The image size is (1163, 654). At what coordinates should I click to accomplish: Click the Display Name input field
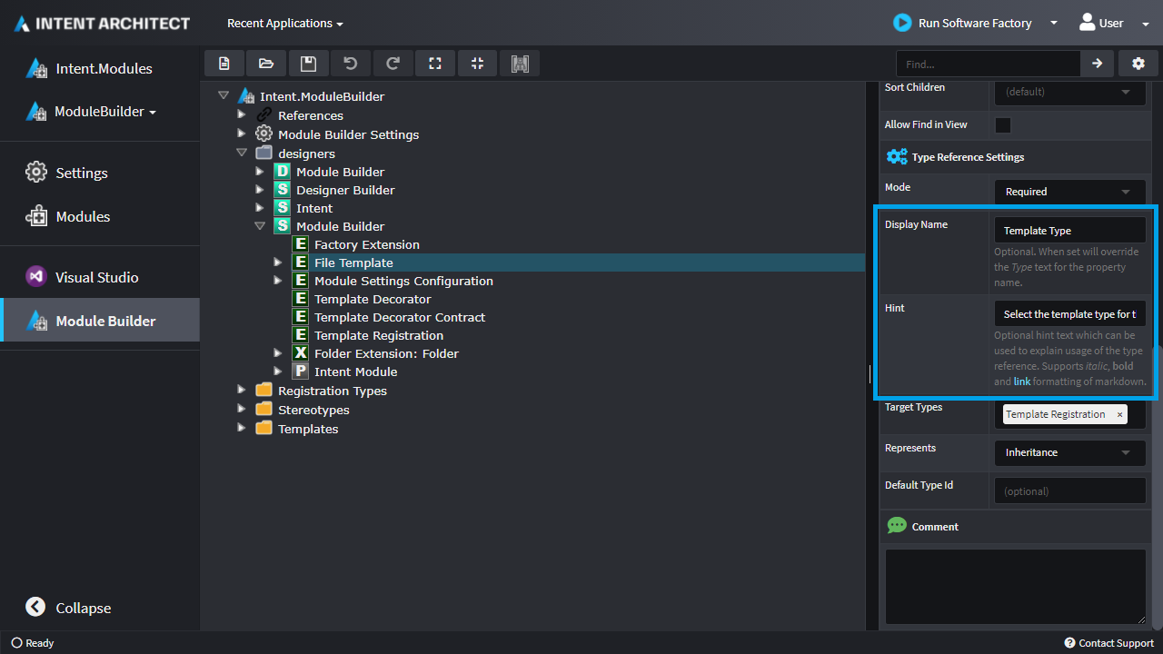coord(1069,230)
